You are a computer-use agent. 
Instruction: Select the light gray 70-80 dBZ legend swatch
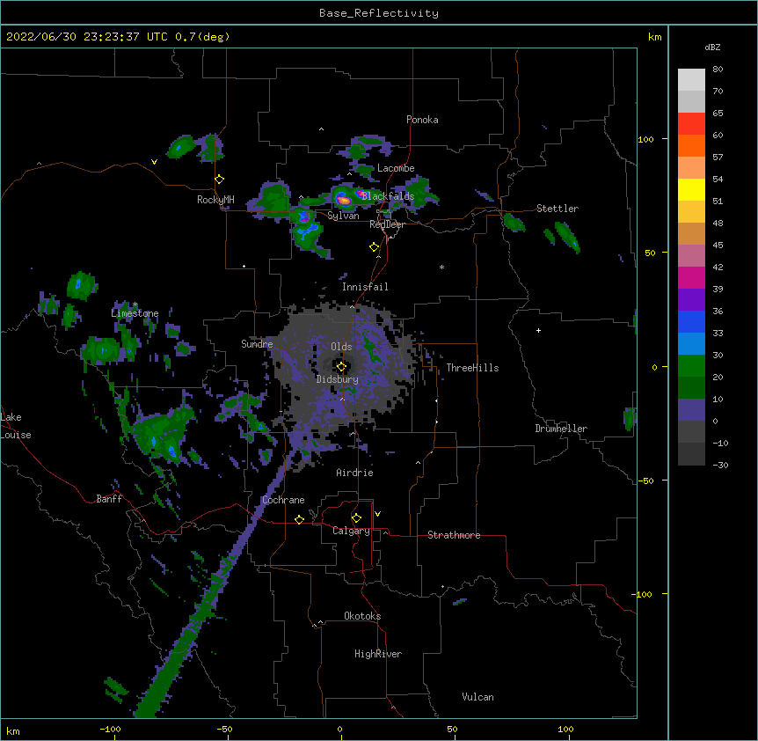coord(691,80)
